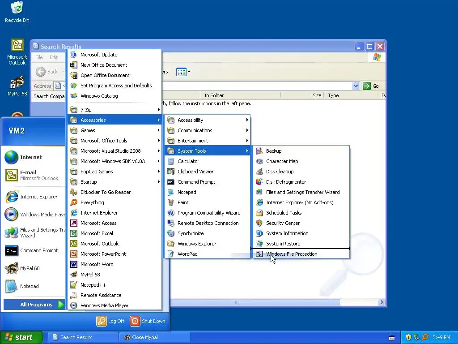Click the Paint icon
The width and height of the screenshot is (458, 344).
(x=171, y=202)
